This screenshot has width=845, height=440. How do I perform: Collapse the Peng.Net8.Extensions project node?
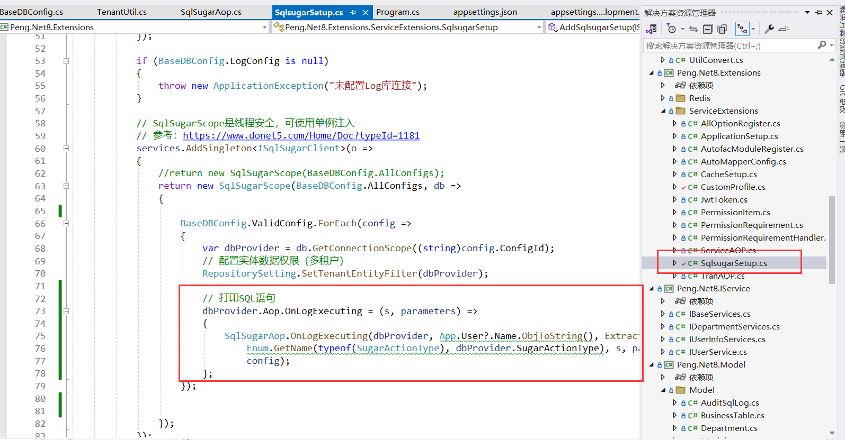click(651, 73)
